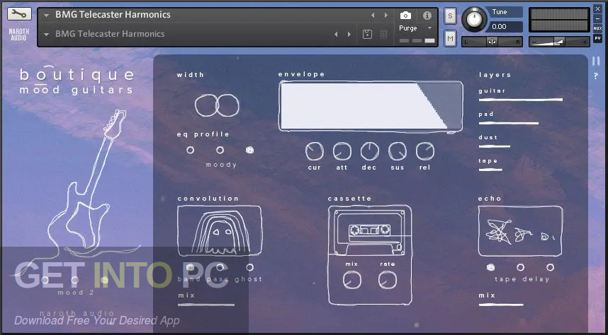Click the guitar layer slider
608x335 pixels.
pyautogui.click(x=520, y=100)
